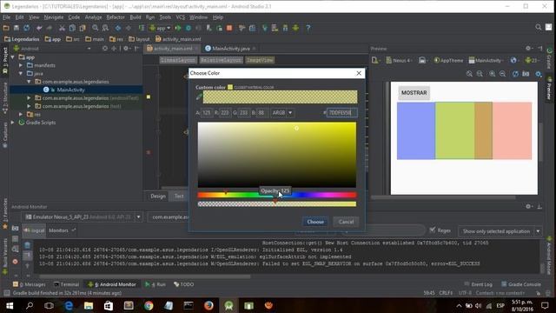Click the Synchronize toolbar icon

click(x=27, y=28)
